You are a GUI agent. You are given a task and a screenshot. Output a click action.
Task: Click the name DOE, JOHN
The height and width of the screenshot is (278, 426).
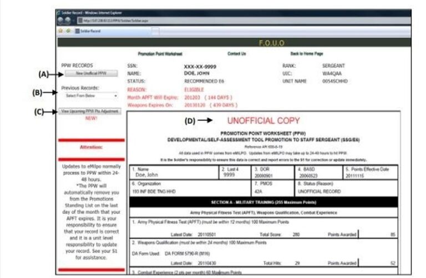click(197, 73)
